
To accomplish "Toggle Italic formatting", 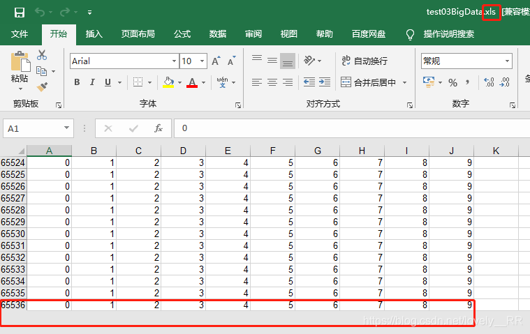I will point(92,82).
